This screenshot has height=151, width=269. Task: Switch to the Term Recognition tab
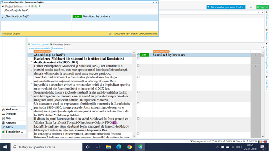(39, 44)
